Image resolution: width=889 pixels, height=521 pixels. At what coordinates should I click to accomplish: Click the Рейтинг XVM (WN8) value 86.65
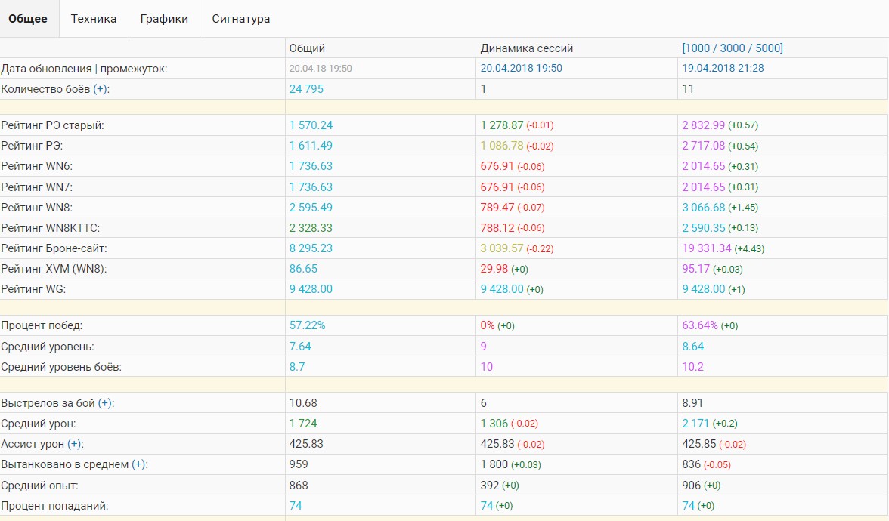pyautogui.click(x=303, y=268)
